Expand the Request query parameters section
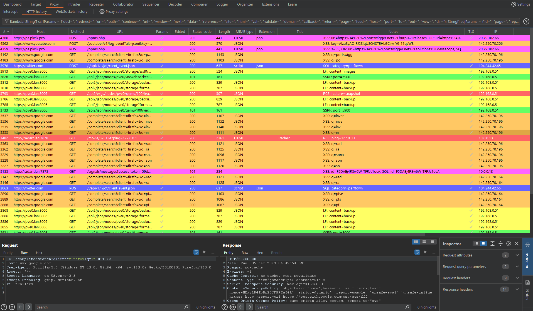The width and height of the screenshot is (533, 311). point(481,266)
